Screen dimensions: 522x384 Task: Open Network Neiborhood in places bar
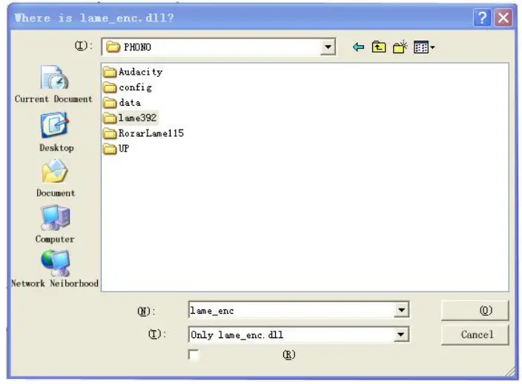point(55,269)
